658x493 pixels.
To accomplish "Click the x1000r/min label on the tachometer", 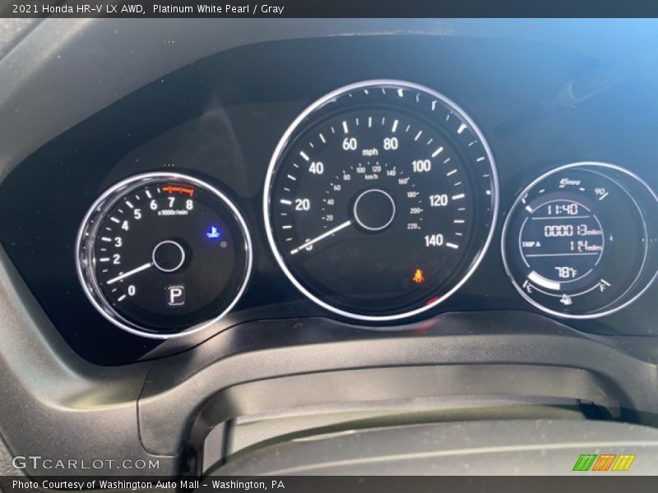I will 173,213.
